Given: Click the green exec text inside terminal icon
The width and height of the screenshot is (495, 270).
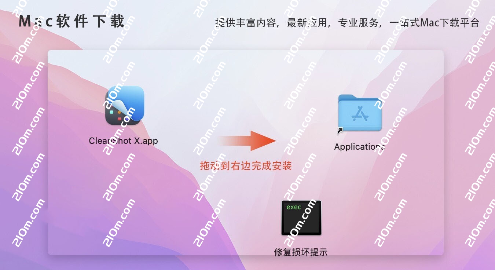Looking at the screenshot, I should [x=294, y=207].
